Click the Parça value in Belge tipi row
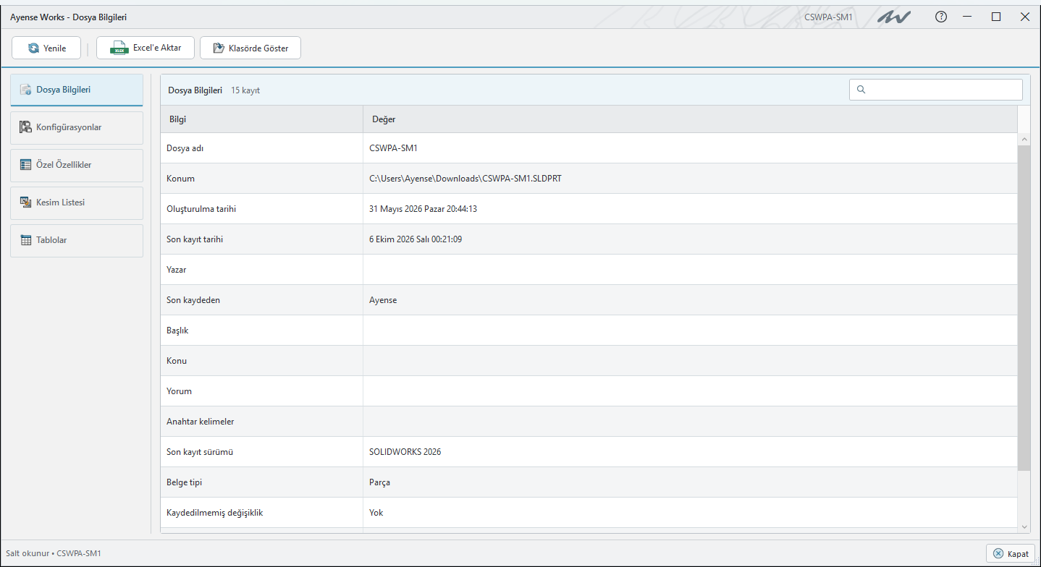This screenshot has height=567, width=1041. (x=379, y=482)
